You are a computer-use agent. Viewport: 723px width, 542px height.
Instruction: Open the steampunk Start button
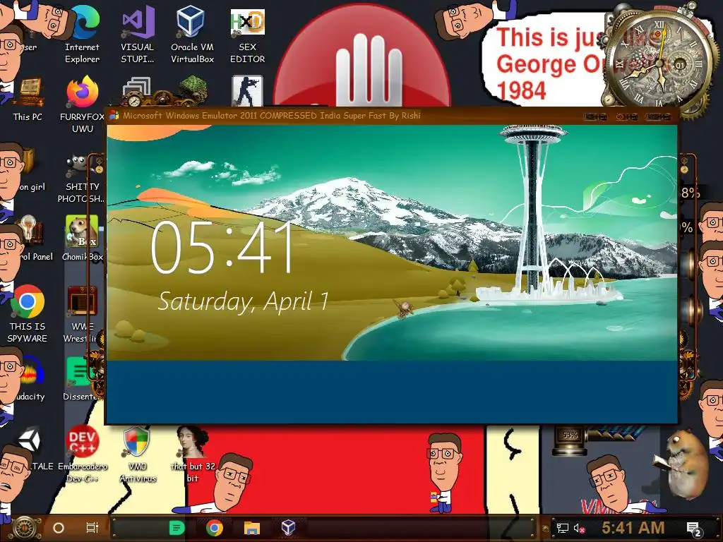pos(25,528)
